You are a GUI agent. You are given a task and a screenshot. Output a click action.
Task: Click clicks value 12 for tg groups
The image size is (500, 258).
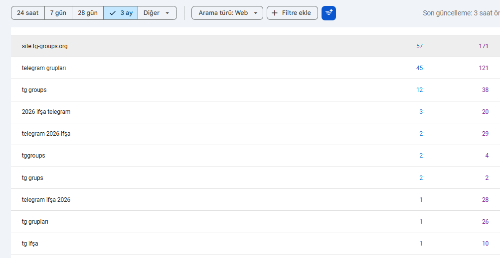coord(419,90)
